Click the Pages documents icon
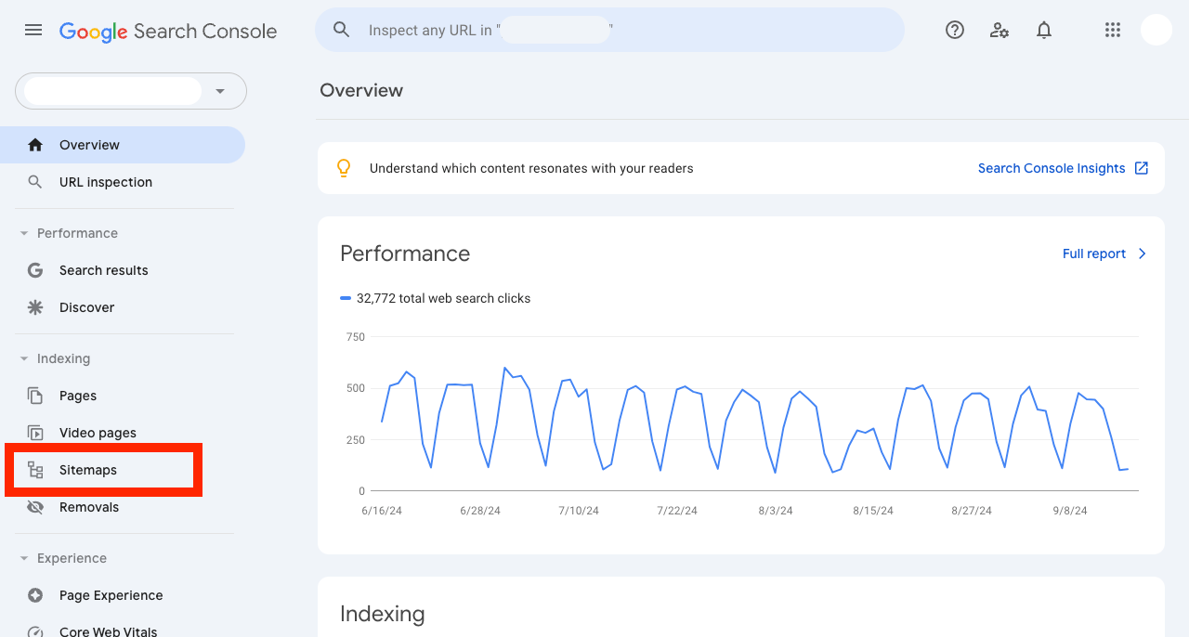The width and height of the screenshot is (1189, 637). pyautogui.click(x=35, y=396)
